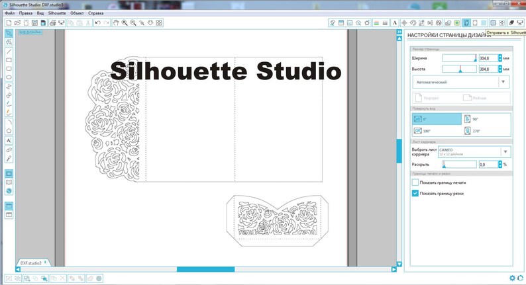Viewport: 526px width, 285px height.
Task: Switch to the DXF.studio3 document tab
Action: (x=31, y=263)
